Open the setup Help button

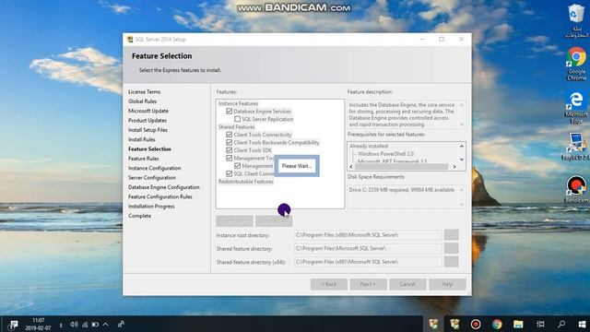point(447,284)
